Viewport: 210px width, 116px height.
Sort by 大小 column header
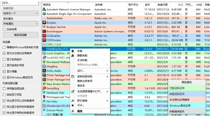178,5
